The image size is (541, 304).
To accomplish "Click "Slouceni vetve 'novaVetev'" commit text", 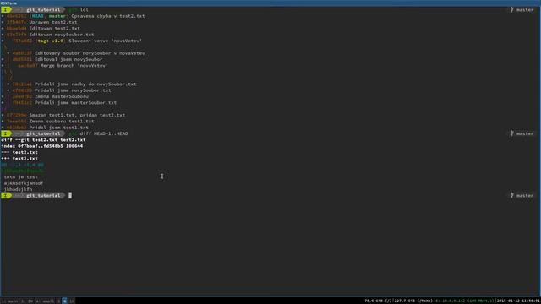I will 105,41.
